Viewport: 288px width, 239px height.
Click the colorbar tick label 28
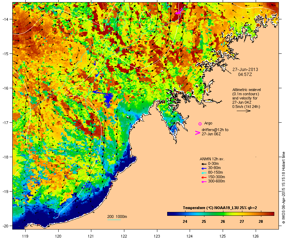(x=261, y=221)
